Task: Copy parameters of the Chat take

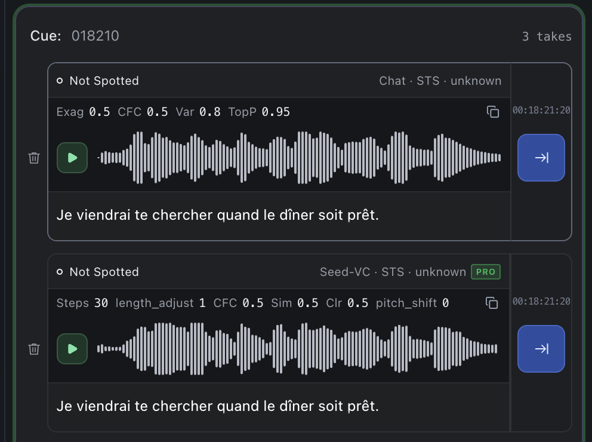Action: [493, 112]
